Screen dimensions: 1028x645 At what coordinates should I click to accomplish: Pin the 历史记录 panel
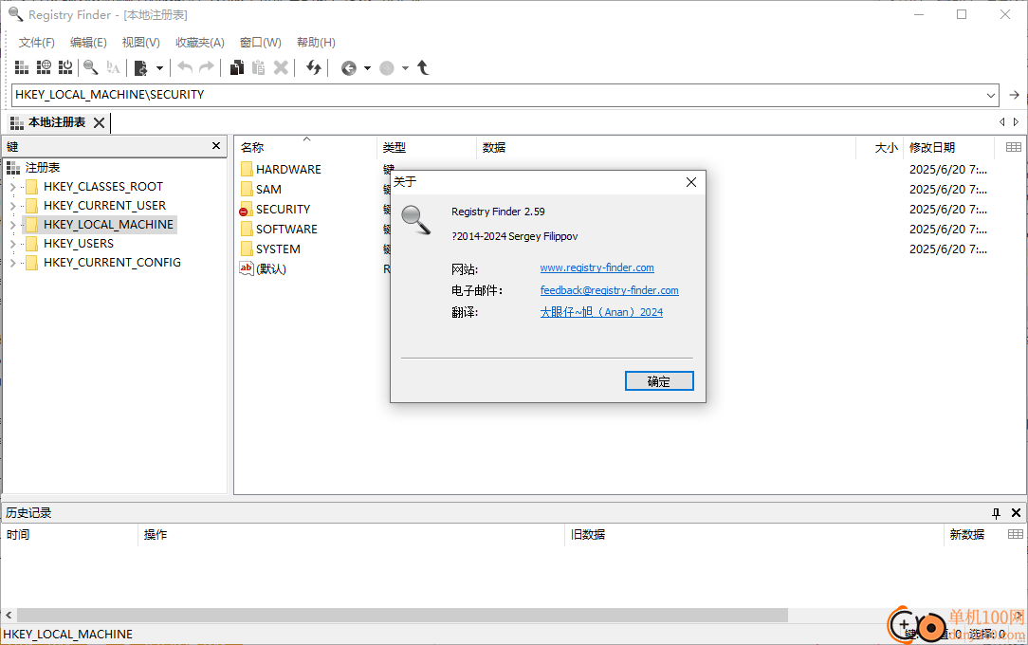tap(996, 513)
